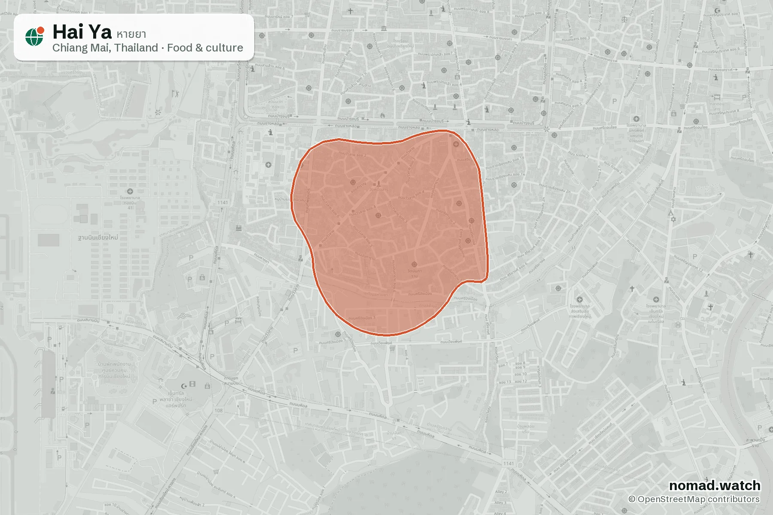Click "Chiang Mai, Thailand · Food & culture" subtitle
The height and width of the screenshot is (515, 773).
[148, 48]
